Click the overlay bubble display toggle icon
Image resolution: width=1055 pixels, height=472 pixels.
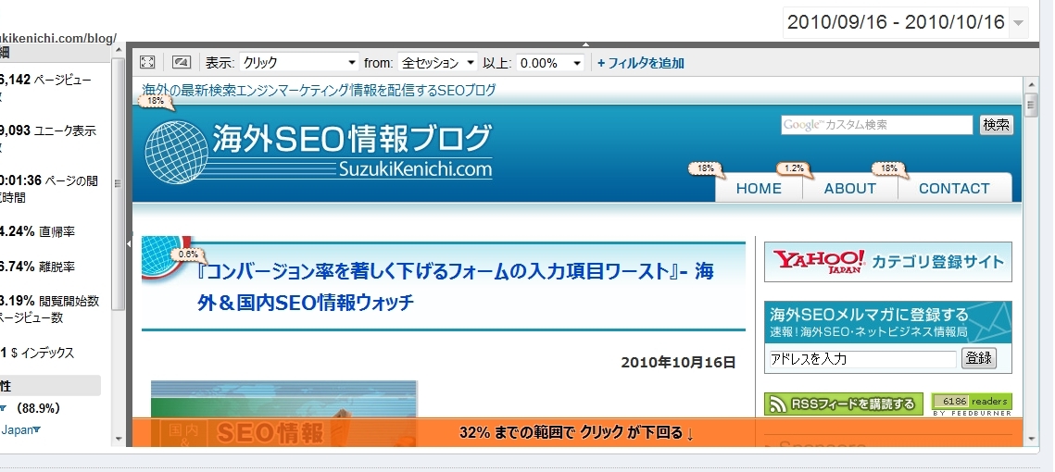tap(182, 63)
